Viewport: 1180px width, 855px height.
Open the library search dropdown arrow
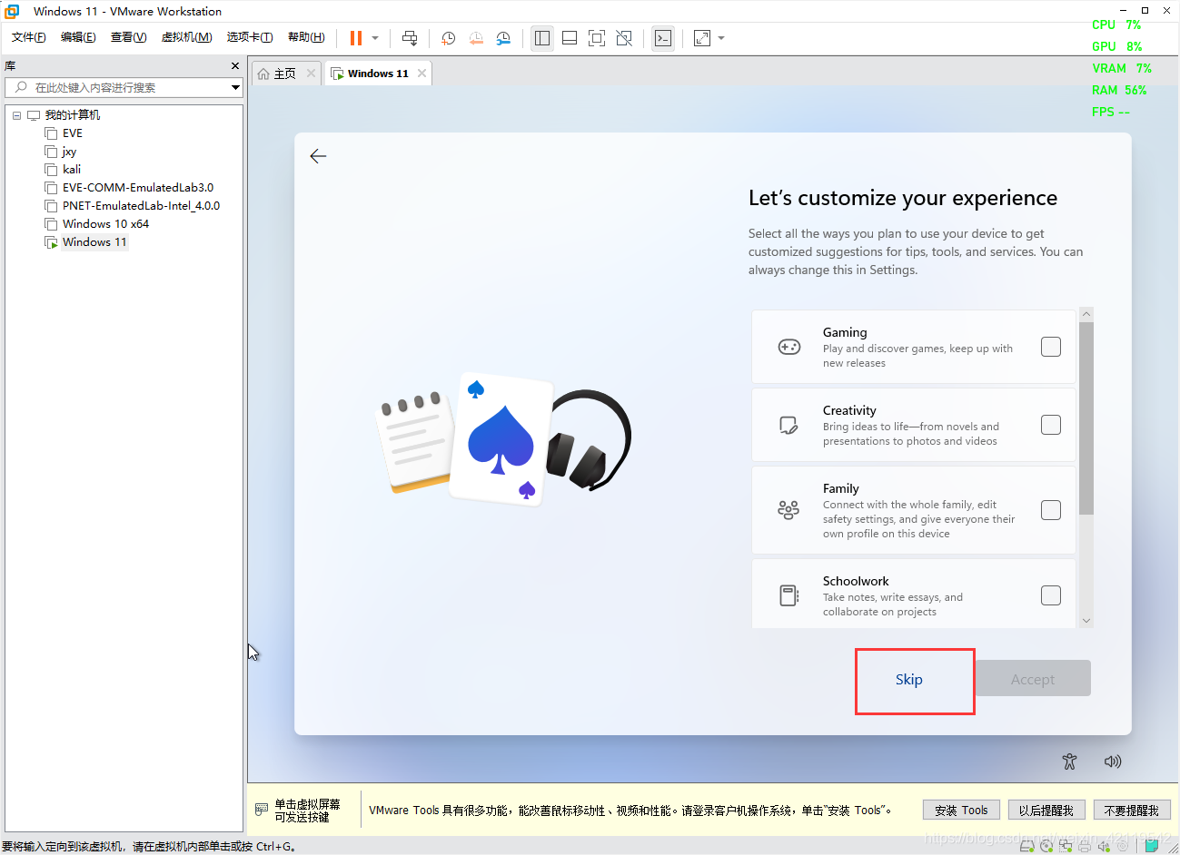point(235,88)
